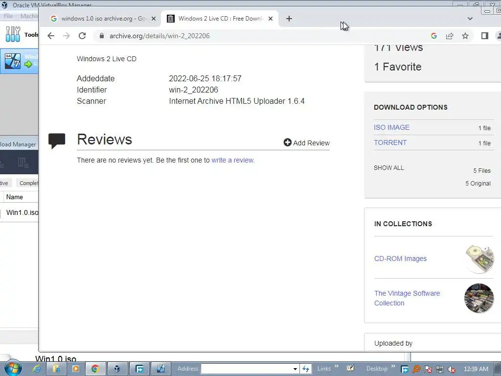Switch to VirtualBox on the taskbar
Screen dimensions: 501x376
117,369
